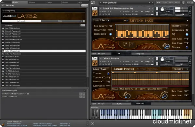Click the refresh icon beside Add Library

(3, 5)
